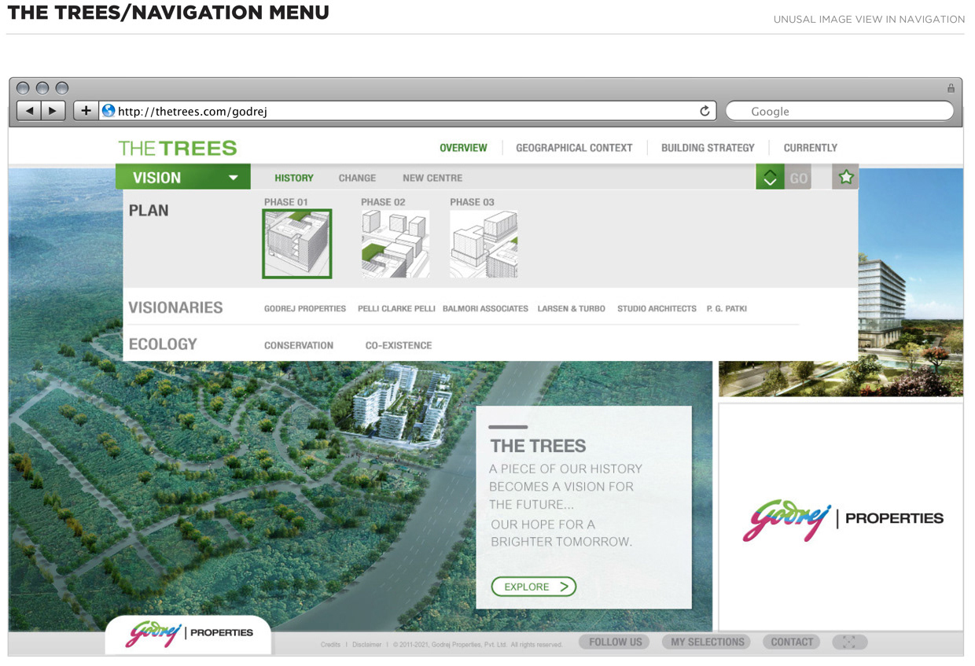
Task: Open the P. G. Patki link
Action: 727,309
